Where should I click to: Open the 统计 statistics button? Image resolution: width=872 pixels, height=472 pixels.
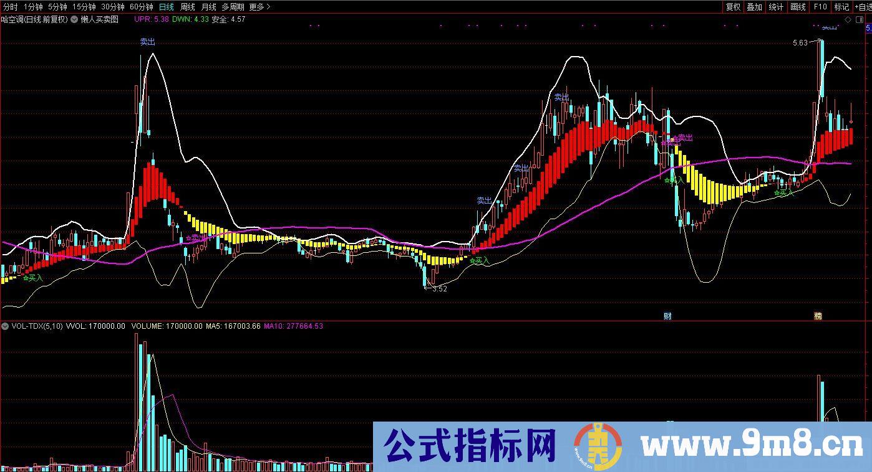click(776, 7)
